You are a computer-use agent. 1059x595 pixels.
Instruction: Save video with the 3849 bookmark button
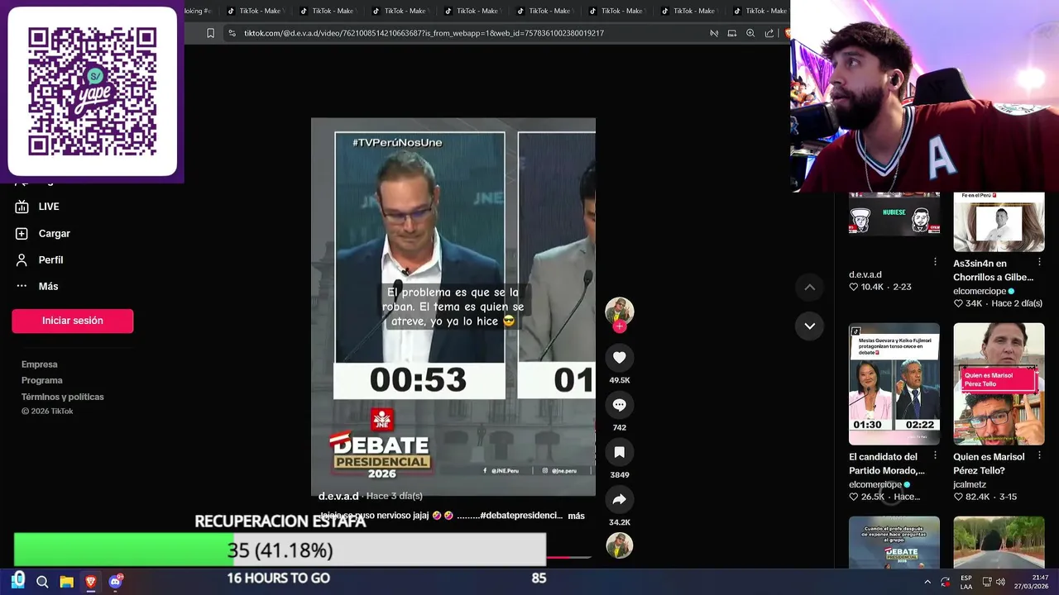pos(619,452)
